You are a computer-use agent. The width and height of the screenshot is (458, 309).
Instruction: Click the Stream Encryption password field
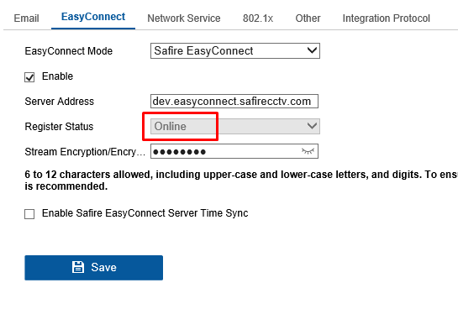pos(234,151)
